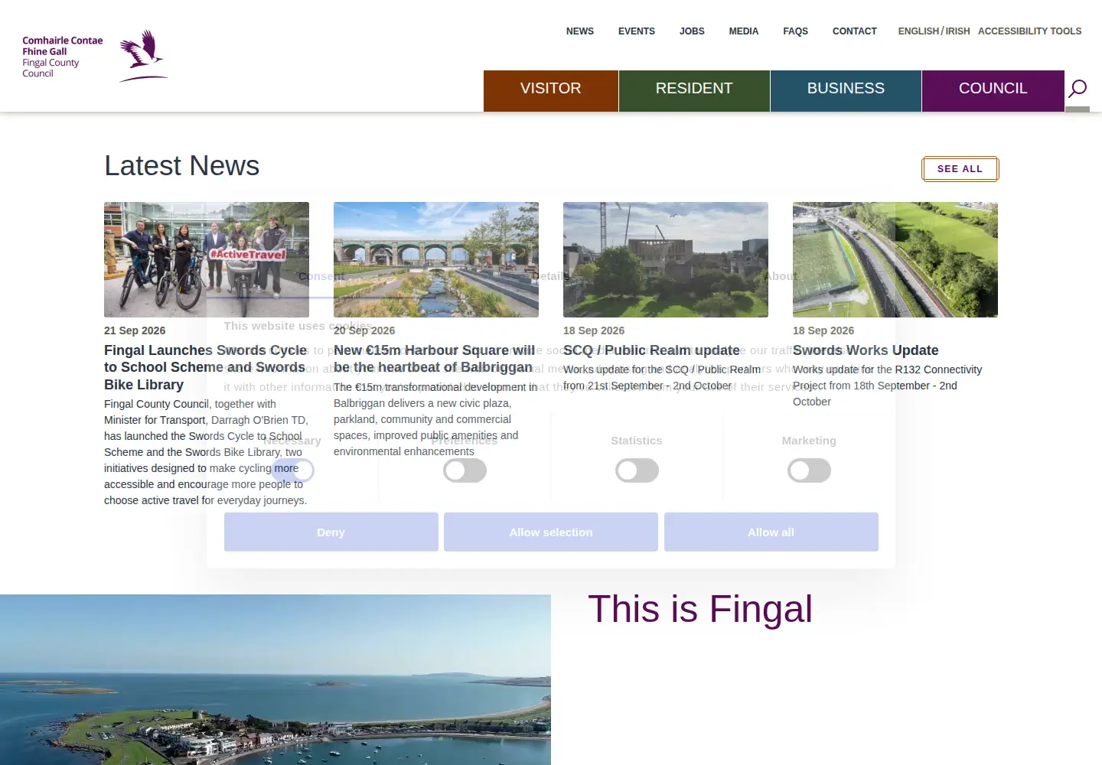Click the See All news button
1102x765 pixels.
tap(960, 169)
